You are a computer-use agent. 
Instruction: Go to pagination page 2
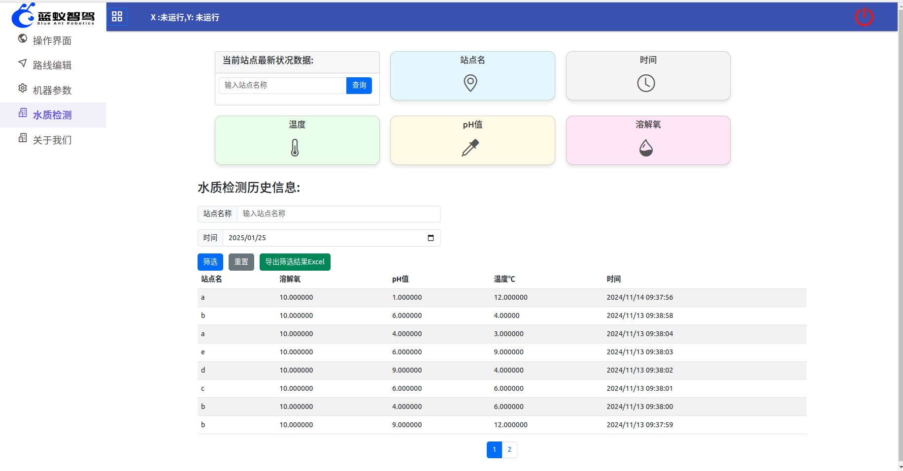(x=509, y=450)
